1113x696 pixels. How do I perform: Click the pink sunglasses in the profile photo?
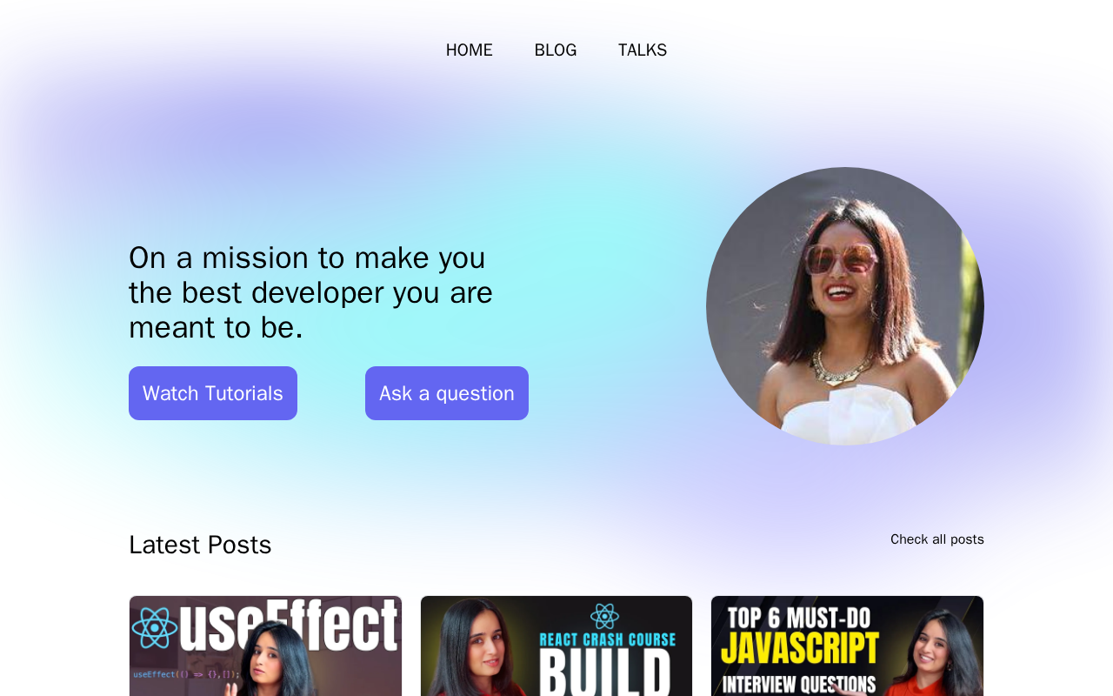click(840, 258)
